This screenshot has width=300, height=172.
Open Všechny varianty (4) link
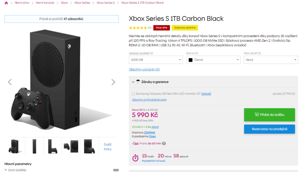click(144, 69)
